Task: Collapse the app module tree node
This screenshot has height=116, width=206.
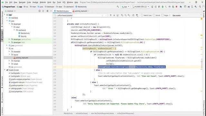Action: (5, 15)
